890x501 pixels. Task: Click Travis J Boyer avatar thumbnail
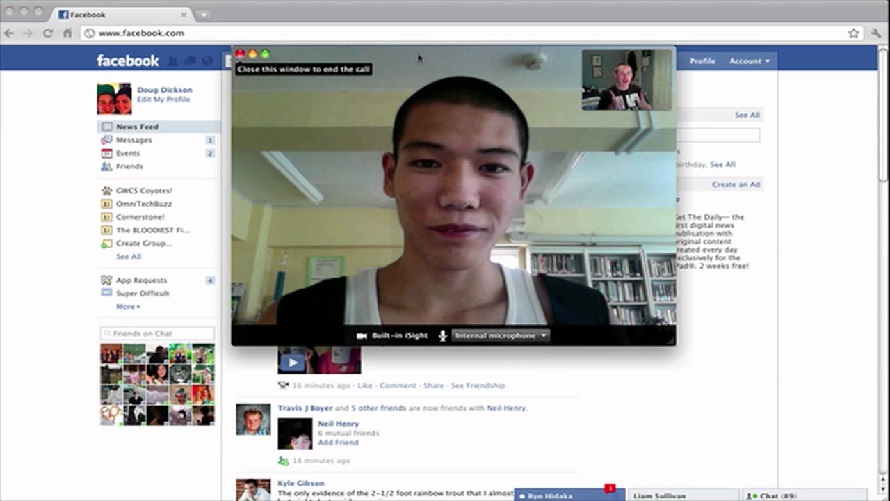[x=253, y=420]
